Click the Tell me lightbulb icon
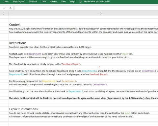The image size is (158, 126). tap(80, 2)
